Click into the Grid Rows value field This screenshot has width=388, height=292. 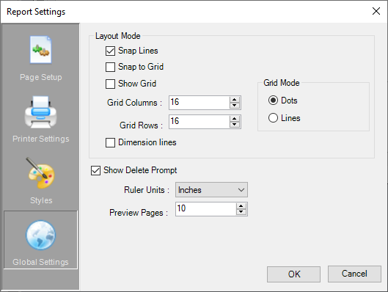[x=200, y=122]
